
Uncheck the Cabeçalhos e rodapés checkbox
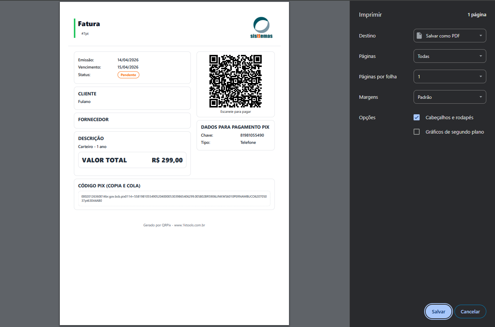pos(417,117)
